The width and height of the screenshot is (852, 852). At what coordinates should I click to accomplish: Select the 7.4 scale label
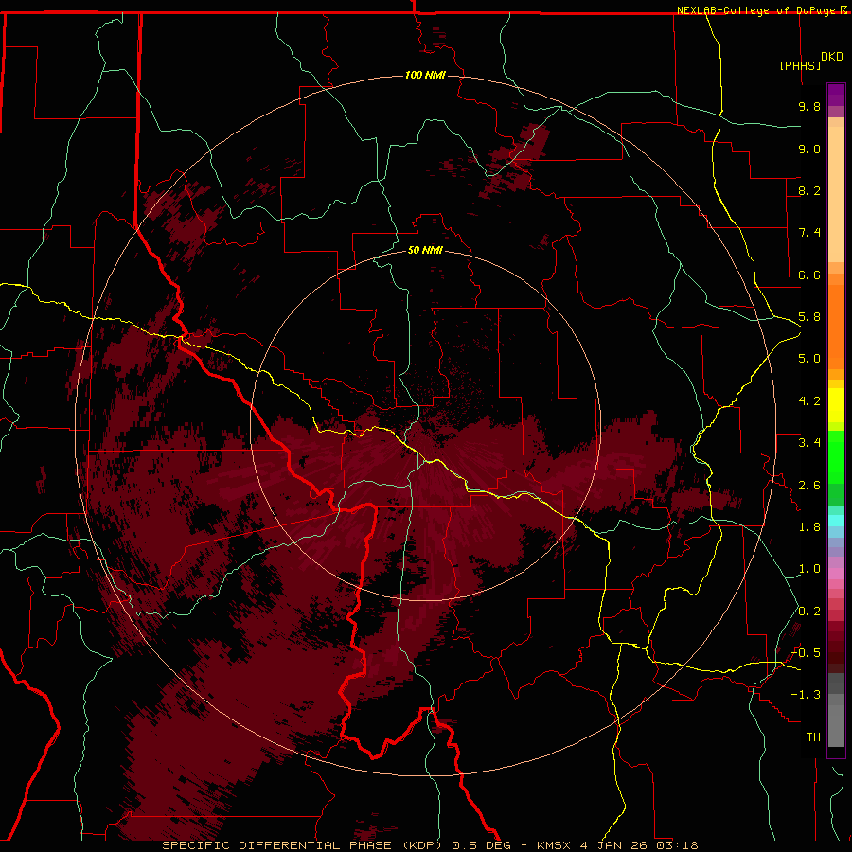[809, 233]
